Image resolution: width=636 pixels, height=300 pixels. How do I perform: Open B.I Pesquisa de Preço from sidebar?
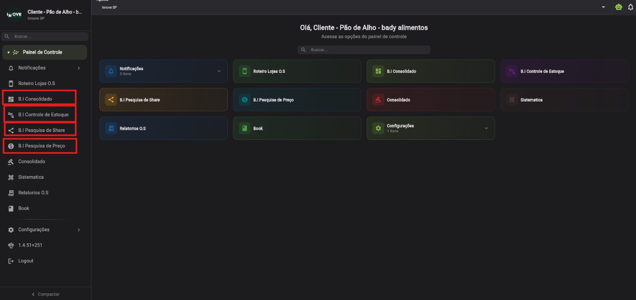(x=41, y=146)
